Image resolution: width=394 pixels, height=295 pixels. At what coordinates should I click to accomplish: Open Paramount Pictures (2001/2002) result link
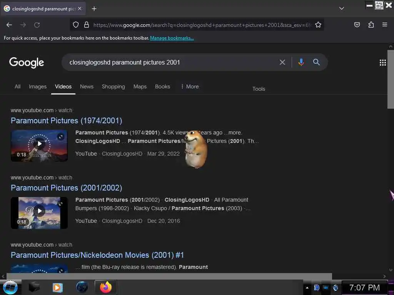coord(66,188)
